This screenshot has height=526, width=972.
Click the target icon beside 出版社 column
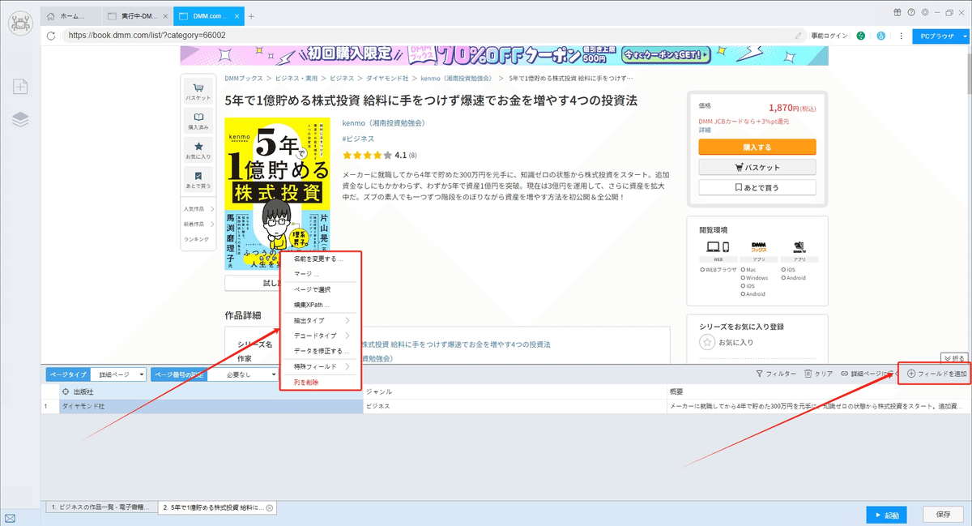coord(66,391)
